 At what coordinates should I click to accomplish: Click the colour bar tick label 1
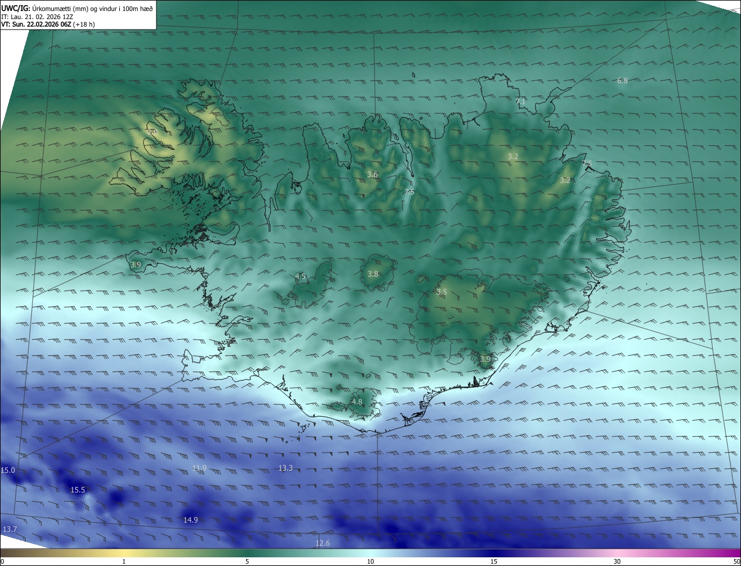click(x=124, y=561)
